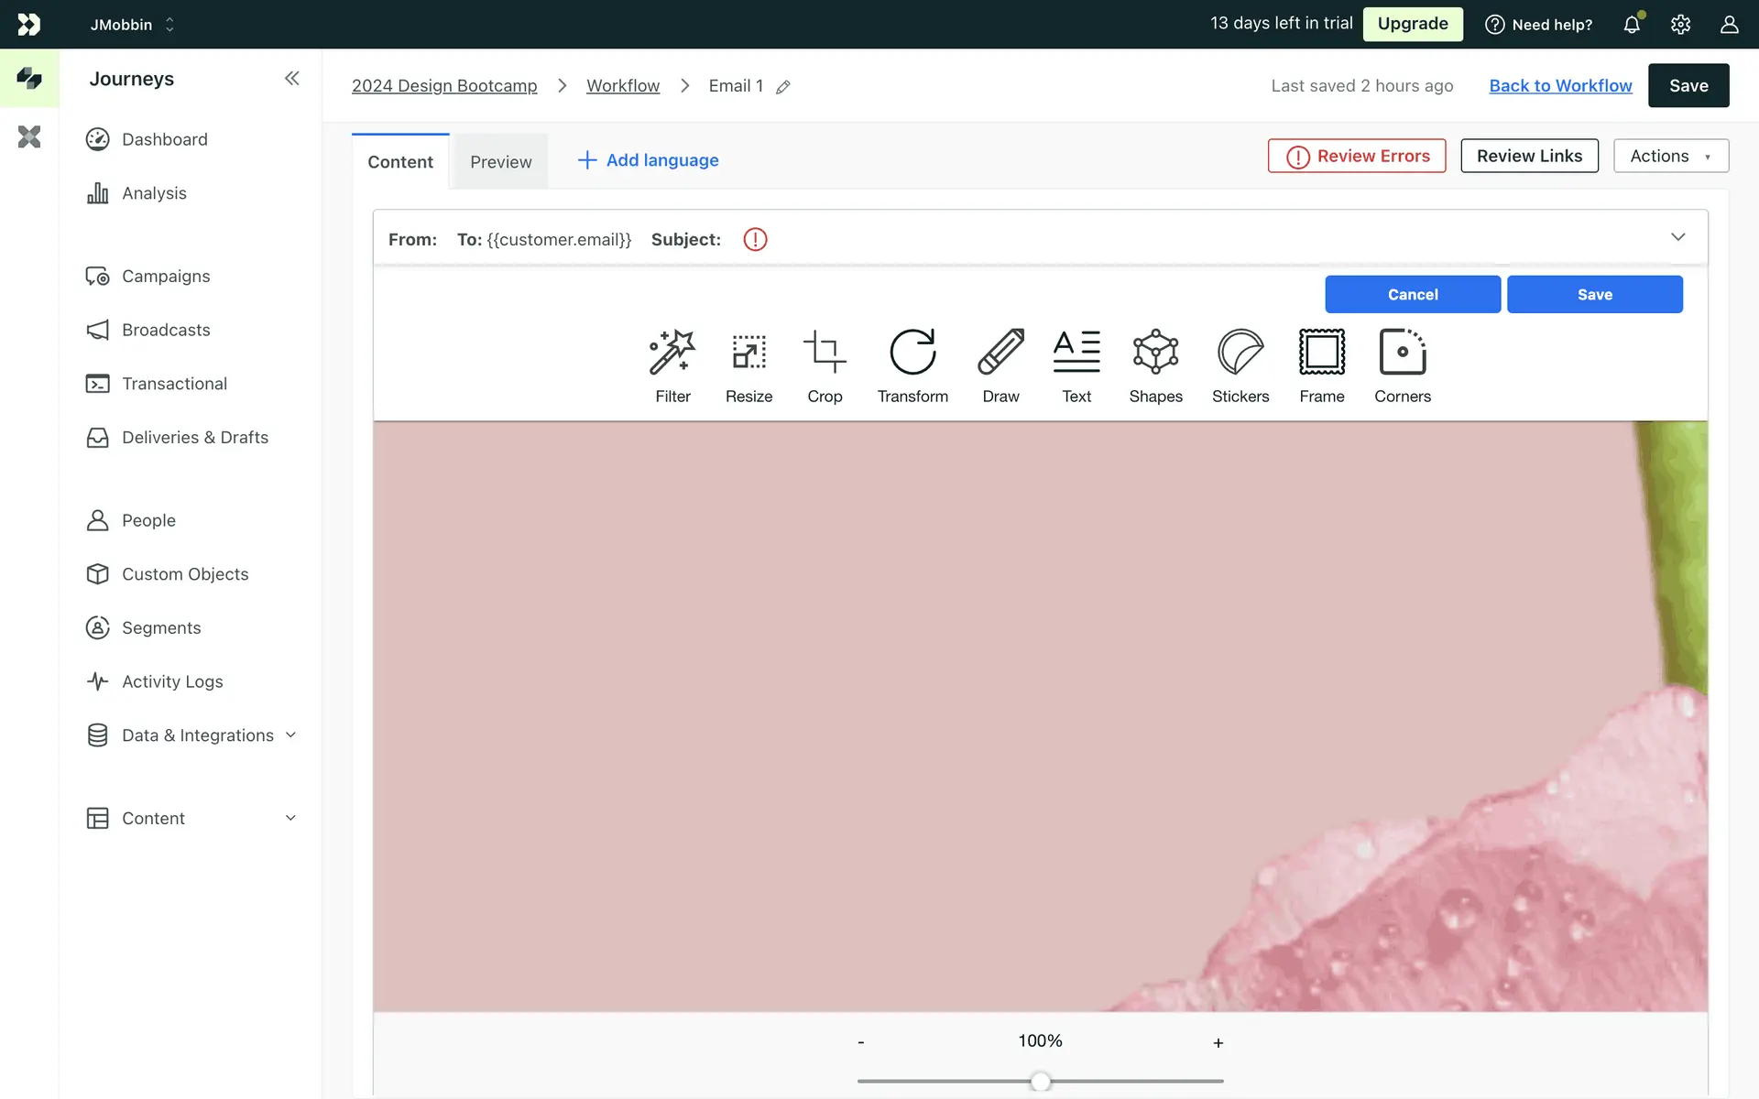
Task: Switch to the Preview tab
Action: pos(500,162)
